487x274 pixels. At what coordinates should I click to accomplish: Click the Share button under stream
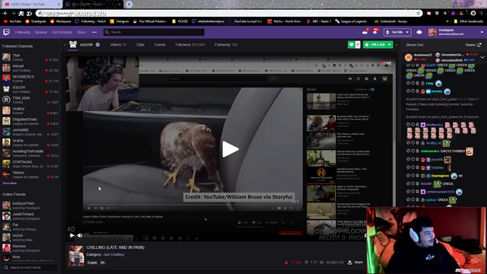click(355, 263)
